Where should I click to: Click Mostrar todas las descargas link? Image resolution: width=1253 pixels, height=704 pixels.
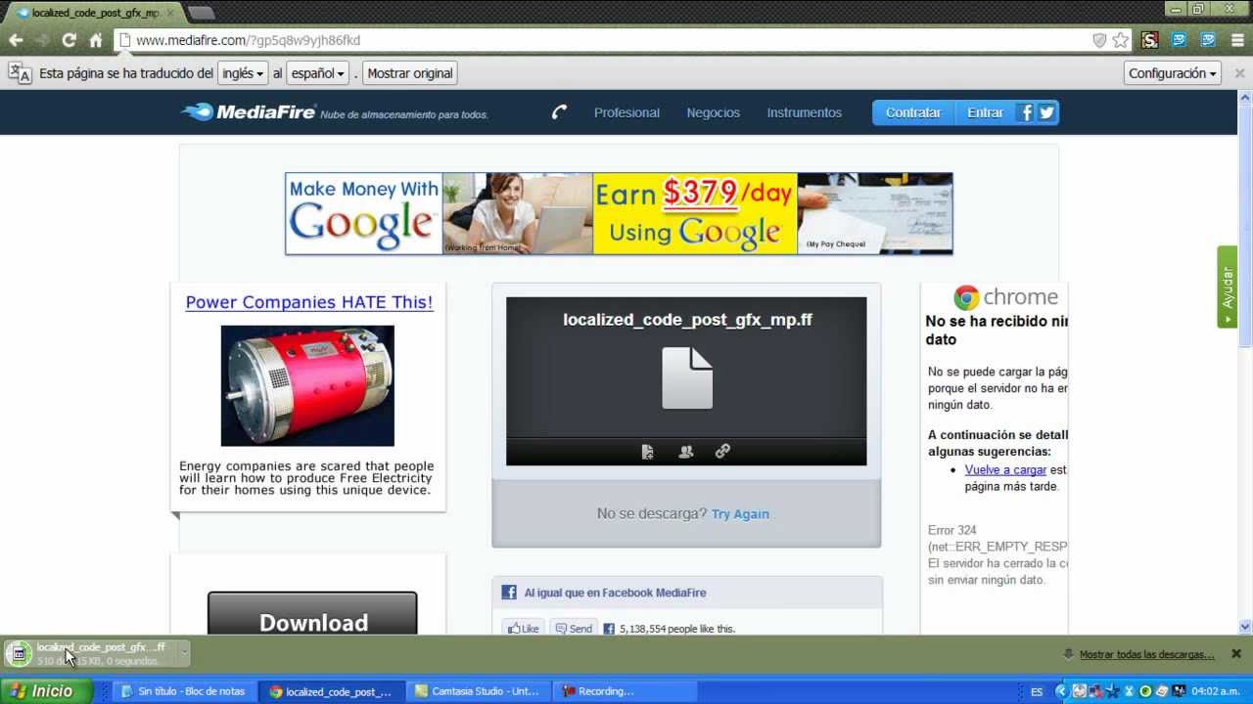(1146, 654)
